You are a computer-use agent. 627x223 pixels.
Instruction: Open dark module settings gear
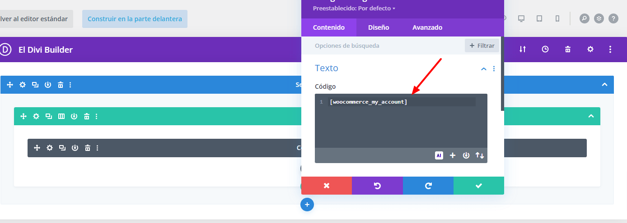50,148
